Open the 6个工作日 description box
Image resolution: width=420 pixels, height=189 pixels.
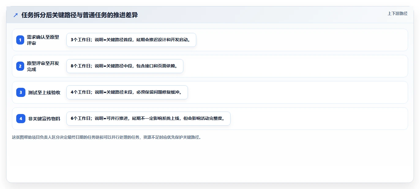(148, 119)
